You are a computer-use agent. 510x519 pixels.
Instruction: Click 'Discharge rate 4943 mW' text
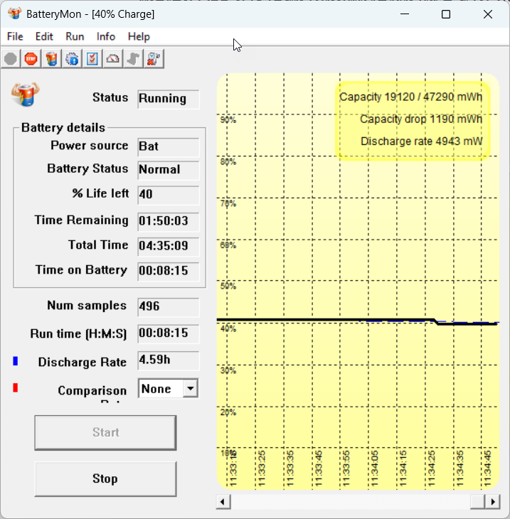point(421,141)
